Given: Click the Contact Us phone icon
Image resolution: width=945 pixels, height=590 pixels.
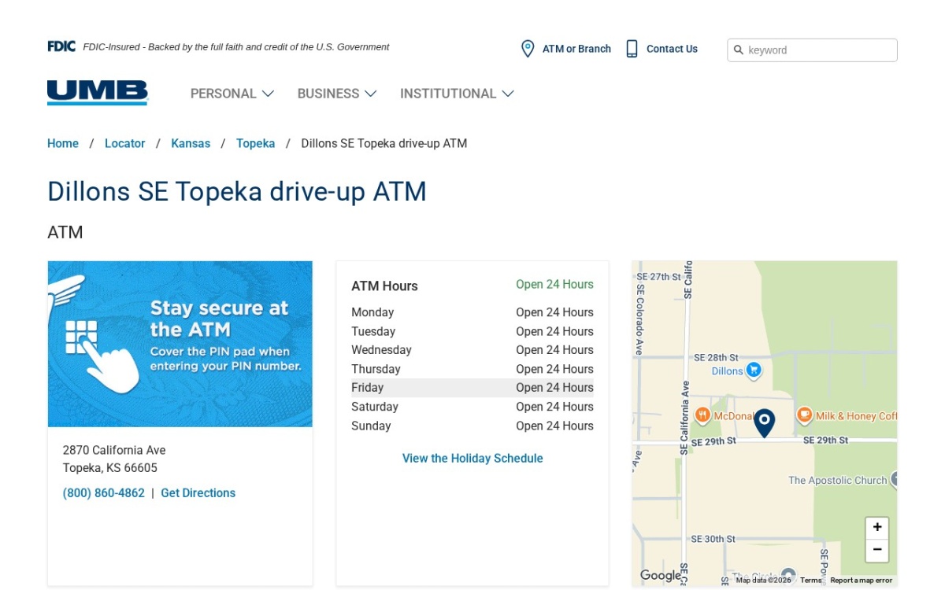Looking at the screenshot, I should pyautogui.click(x=632, y=49).
